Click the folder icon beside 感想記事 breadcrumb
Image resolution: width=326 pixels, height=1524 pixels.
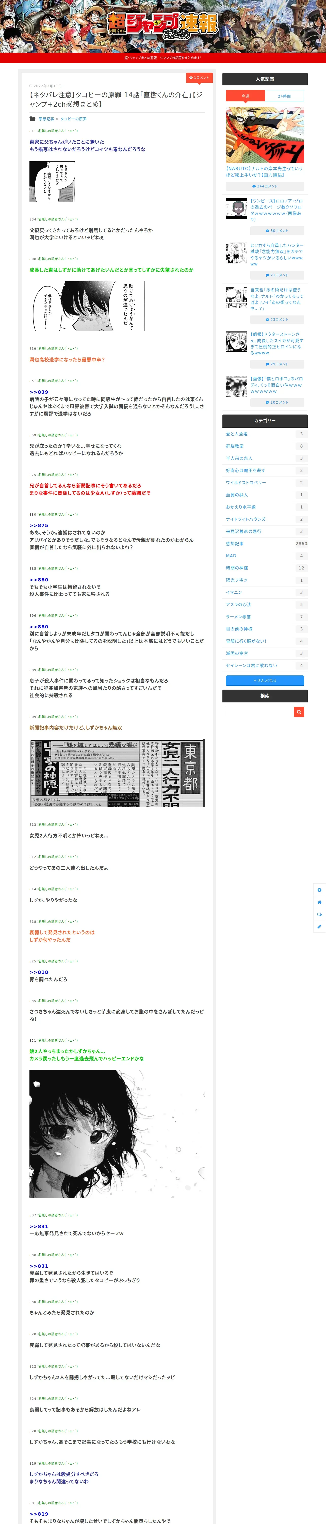pos(32,119)
